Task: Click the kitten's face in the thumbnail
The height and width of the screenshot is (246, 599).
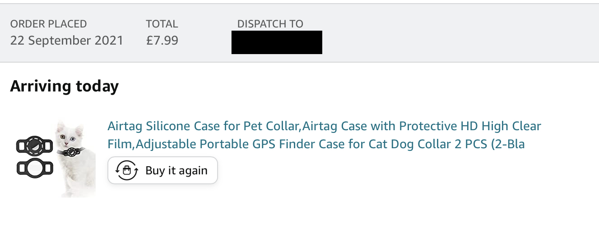Action: click(x=69, y=137)
